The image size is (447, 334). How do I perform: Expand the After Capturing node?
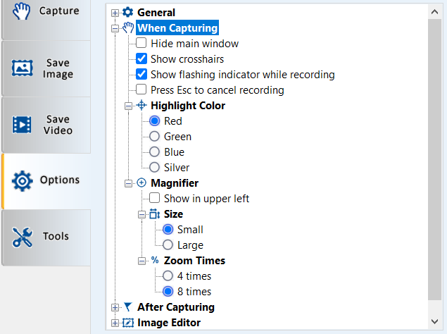click(x=115, y=307)
